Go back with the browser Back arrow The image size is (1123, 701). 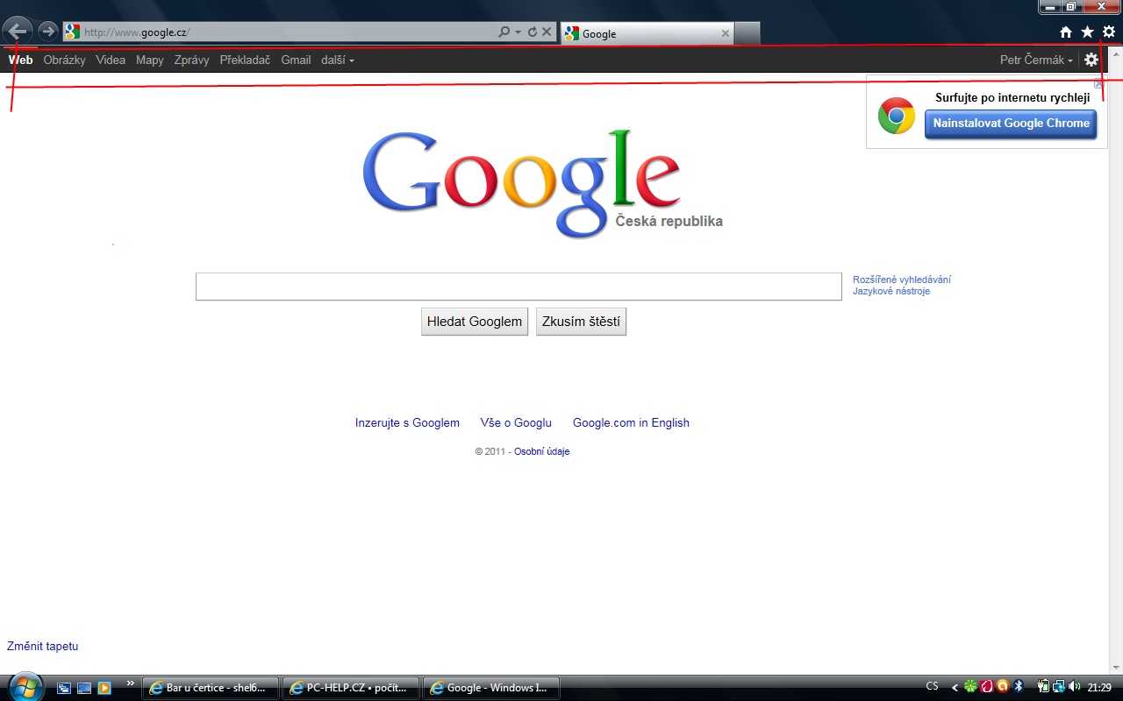18,32
